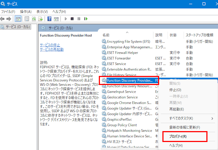Click the Stop Service square icon

pyautogui.click(x=72, y=19)
